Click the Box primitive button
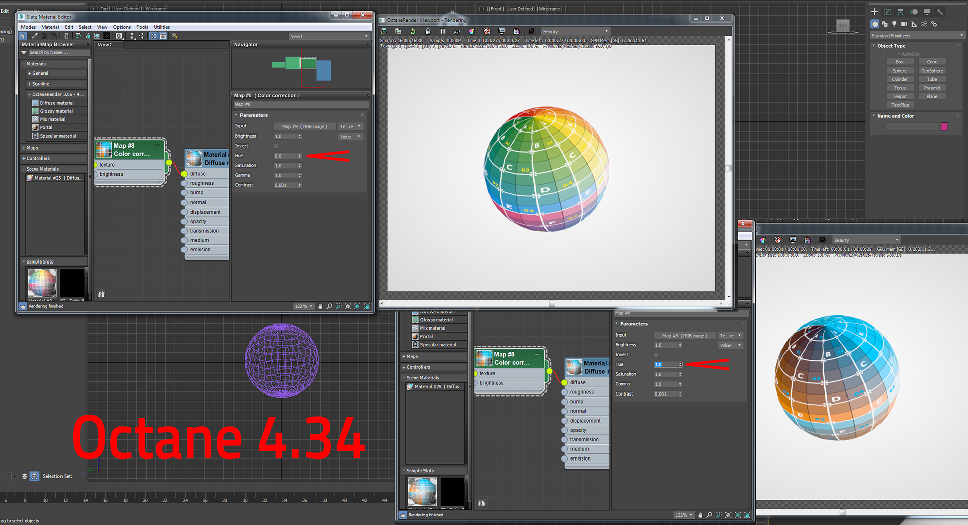 [x=900, y=62]
